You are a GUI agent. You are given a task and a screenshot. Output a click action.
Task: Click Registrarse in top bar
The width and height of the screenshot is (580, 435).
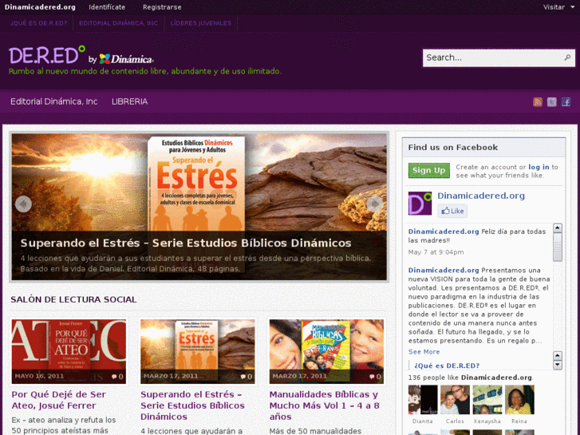(x=162, y=7)
